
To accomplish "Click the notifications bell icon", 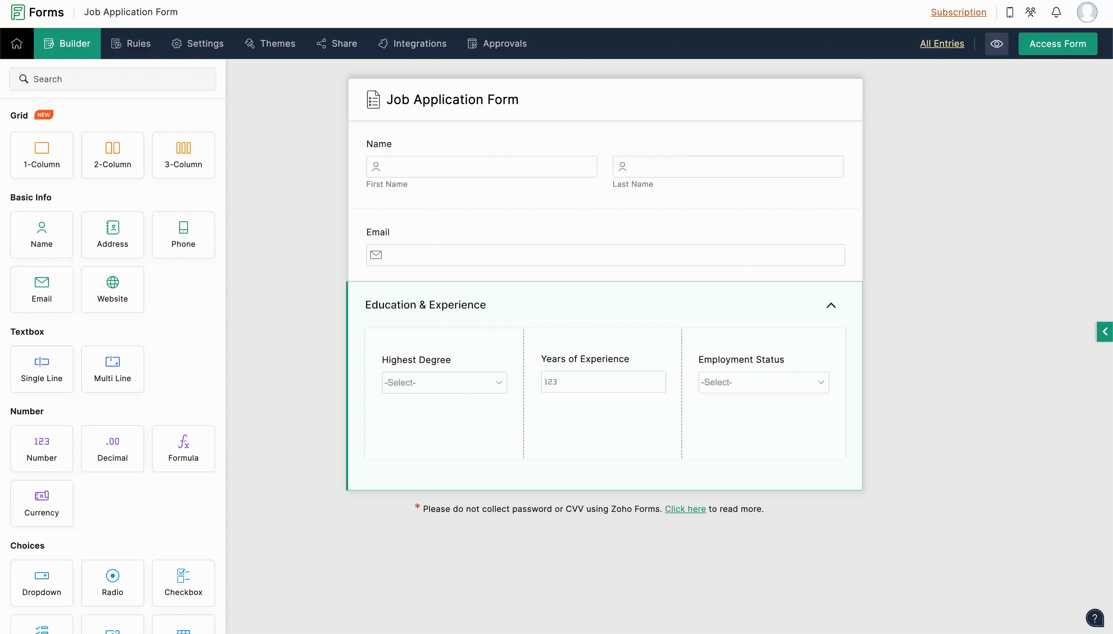I will click(1056, 12).
